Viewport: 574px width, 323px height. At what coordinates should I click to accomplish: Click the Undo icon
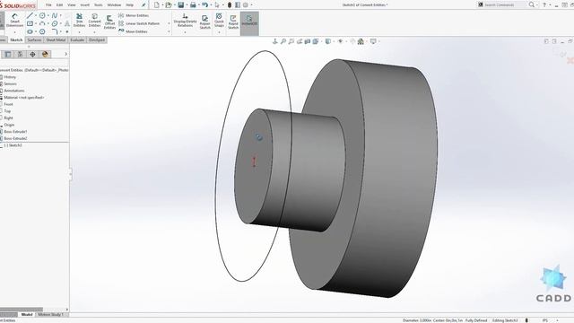(x=205, y=4)
